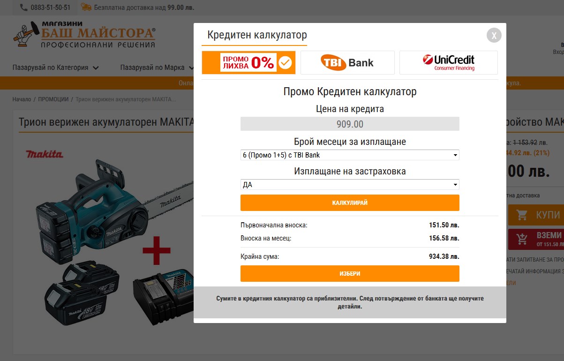Expand Пазарувай по Категория menu
The width and height of the screenshot is (564, 361).
click(x=56, y=68)
